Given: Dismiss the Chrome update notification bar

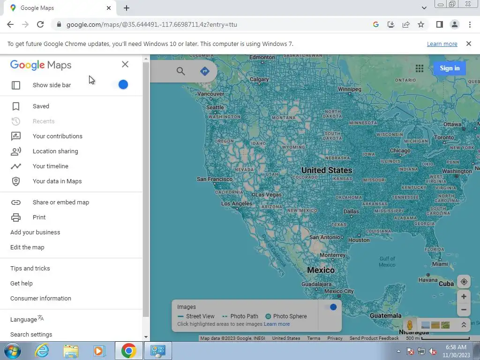Looking at the screenshot, I should 468,44.
